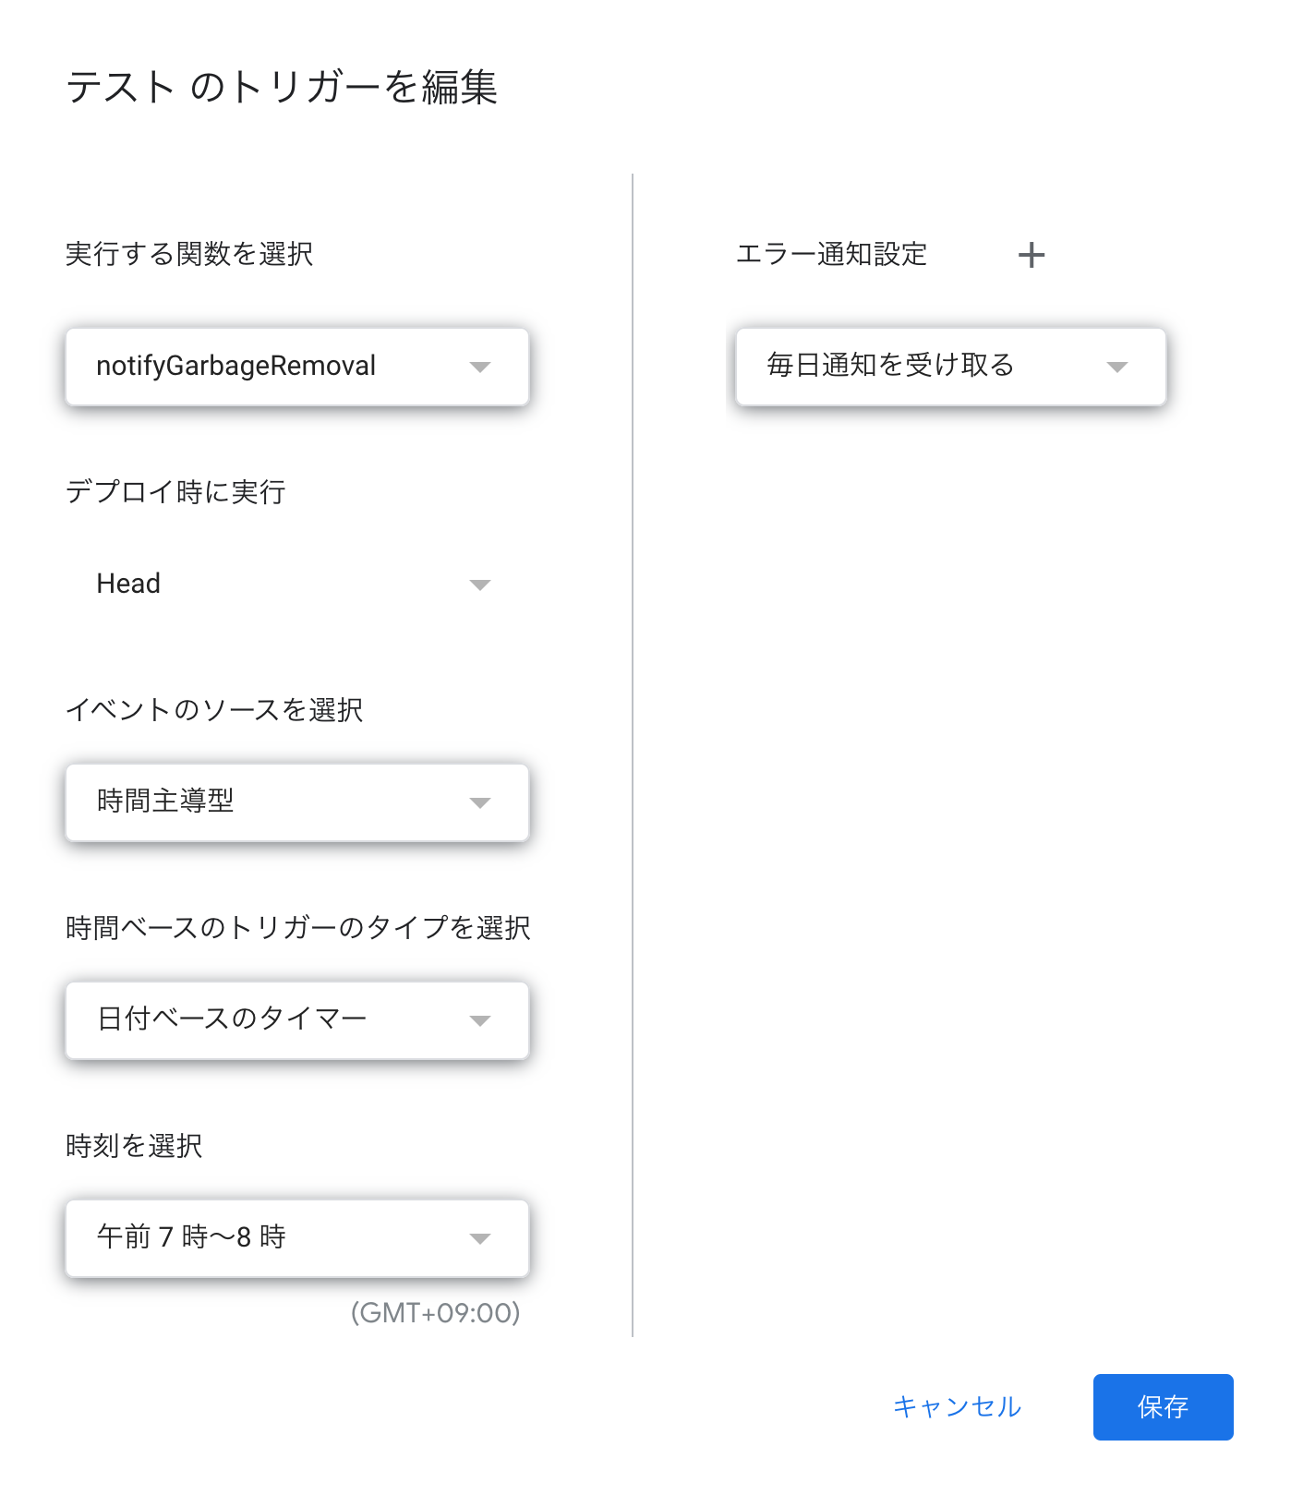This screenshot has width=1291, height=1507.
Task: Click the (GMT+09:00) timezone text
Action: 435,1312
